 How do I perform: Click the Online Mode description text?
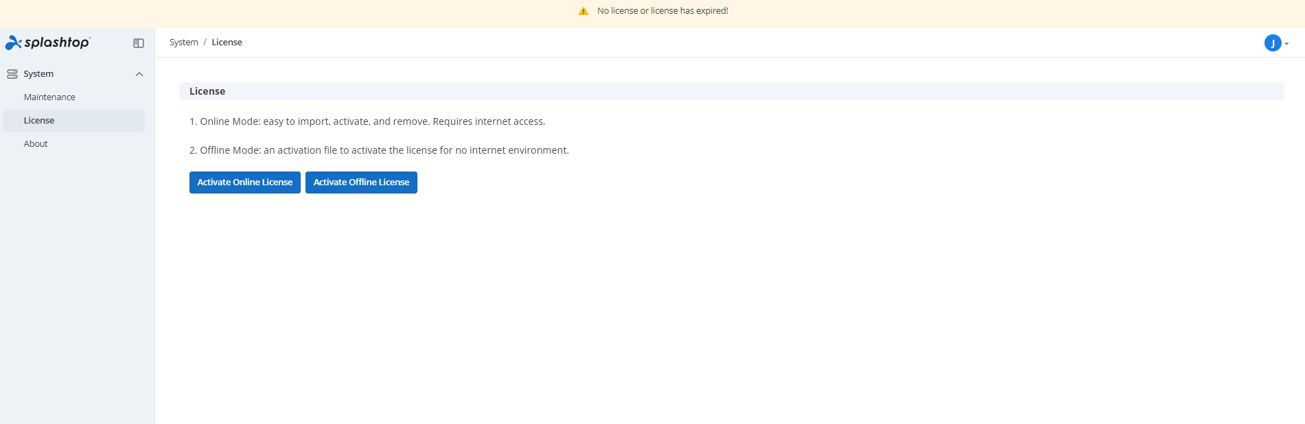(367, 121)
